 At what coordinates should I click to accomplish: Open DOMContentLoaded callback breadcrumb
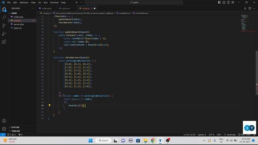[83, 13]
